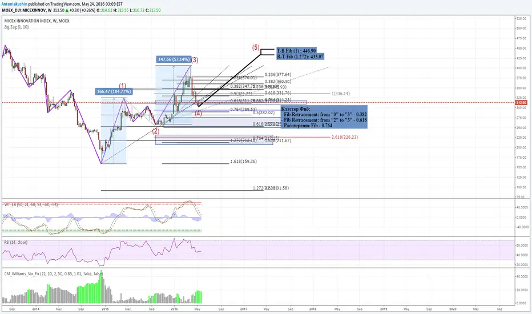532x314 pixels.
Task: Click the 200.00 level on price axis
Action: (521, 148)
